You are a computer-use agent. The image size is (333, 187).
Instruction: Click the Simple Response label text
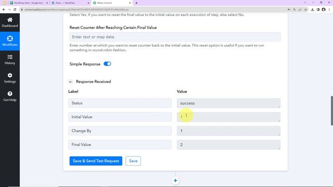85,64
